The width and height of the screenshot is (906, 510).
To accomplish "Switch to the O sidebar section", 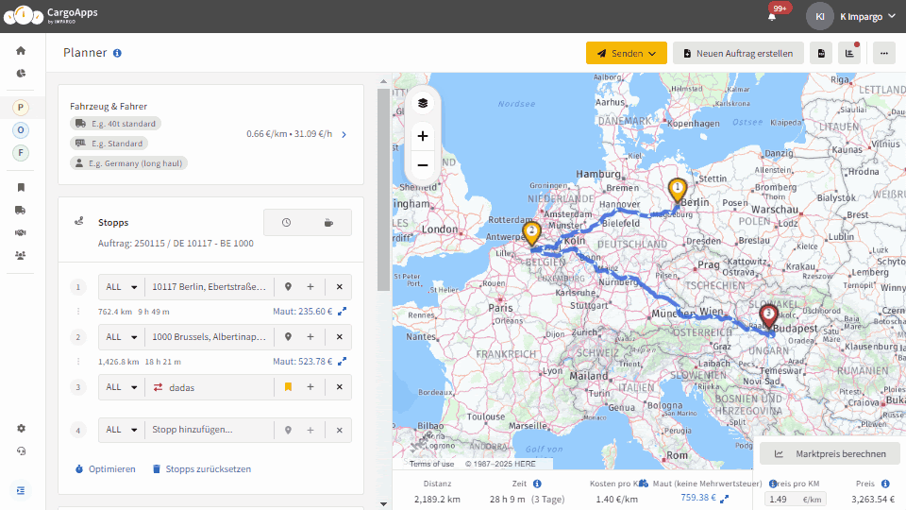I will [21, 130].
